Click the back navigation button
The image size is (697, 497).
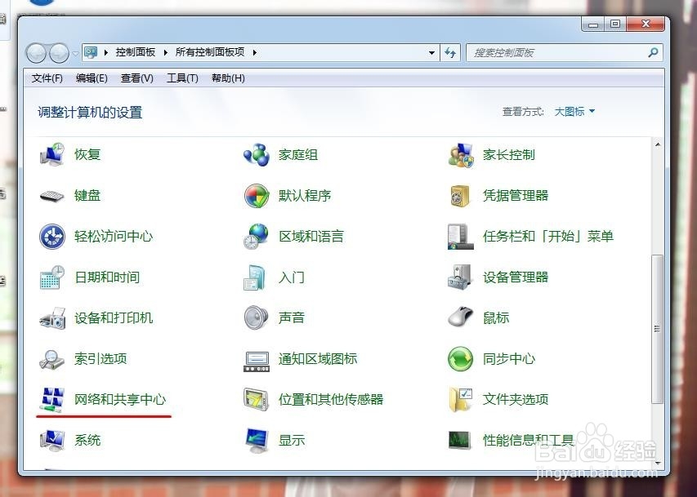coord(37,52)
